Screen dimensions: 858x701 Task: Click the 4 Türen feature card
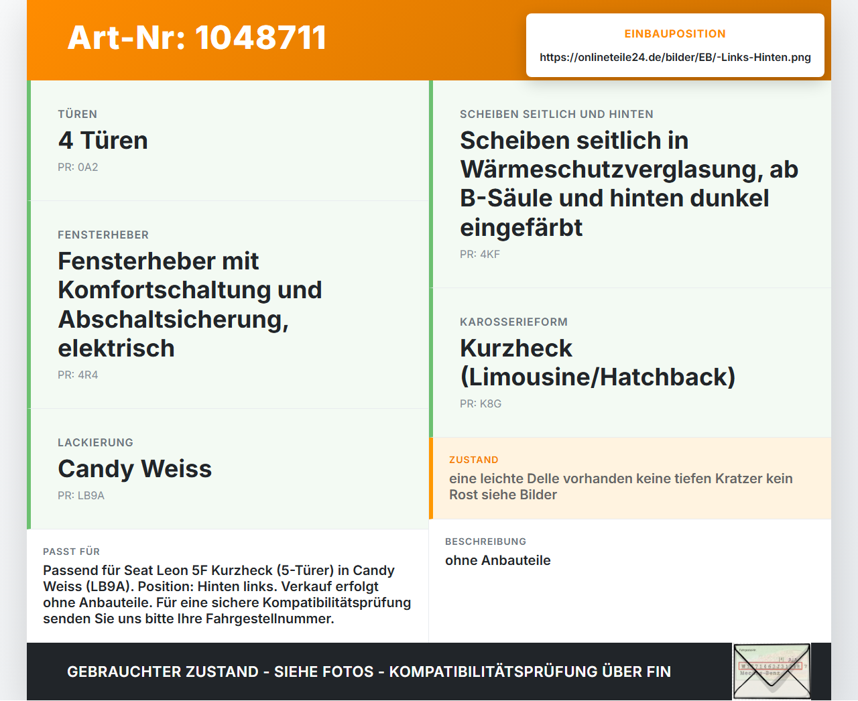(x=228, y=141)
